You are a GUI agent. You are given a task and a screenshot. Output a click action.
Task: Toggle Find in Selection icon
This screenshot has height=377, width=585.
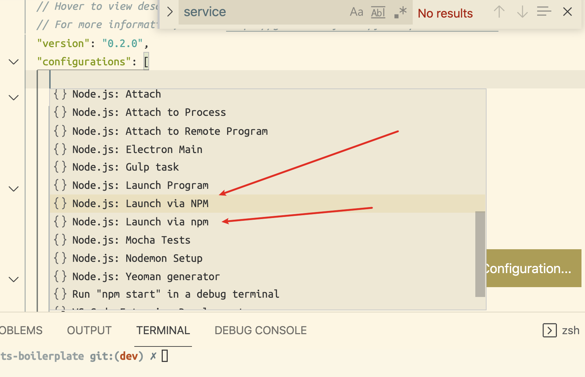click(x=544, y=12)
